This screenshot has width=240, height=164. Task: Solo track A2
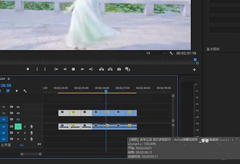(25, 133)
